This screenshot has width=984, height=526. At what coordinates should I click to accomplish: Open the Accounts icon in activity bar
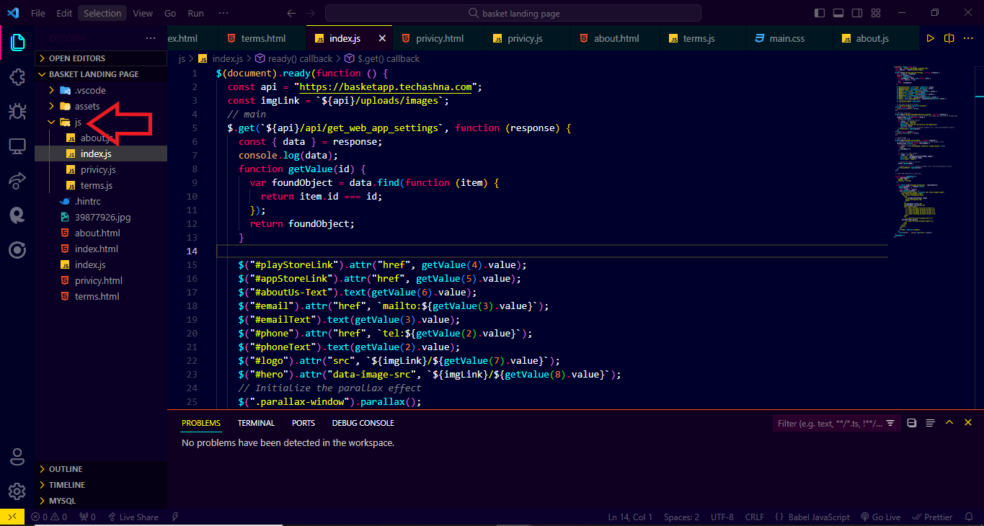17,457
